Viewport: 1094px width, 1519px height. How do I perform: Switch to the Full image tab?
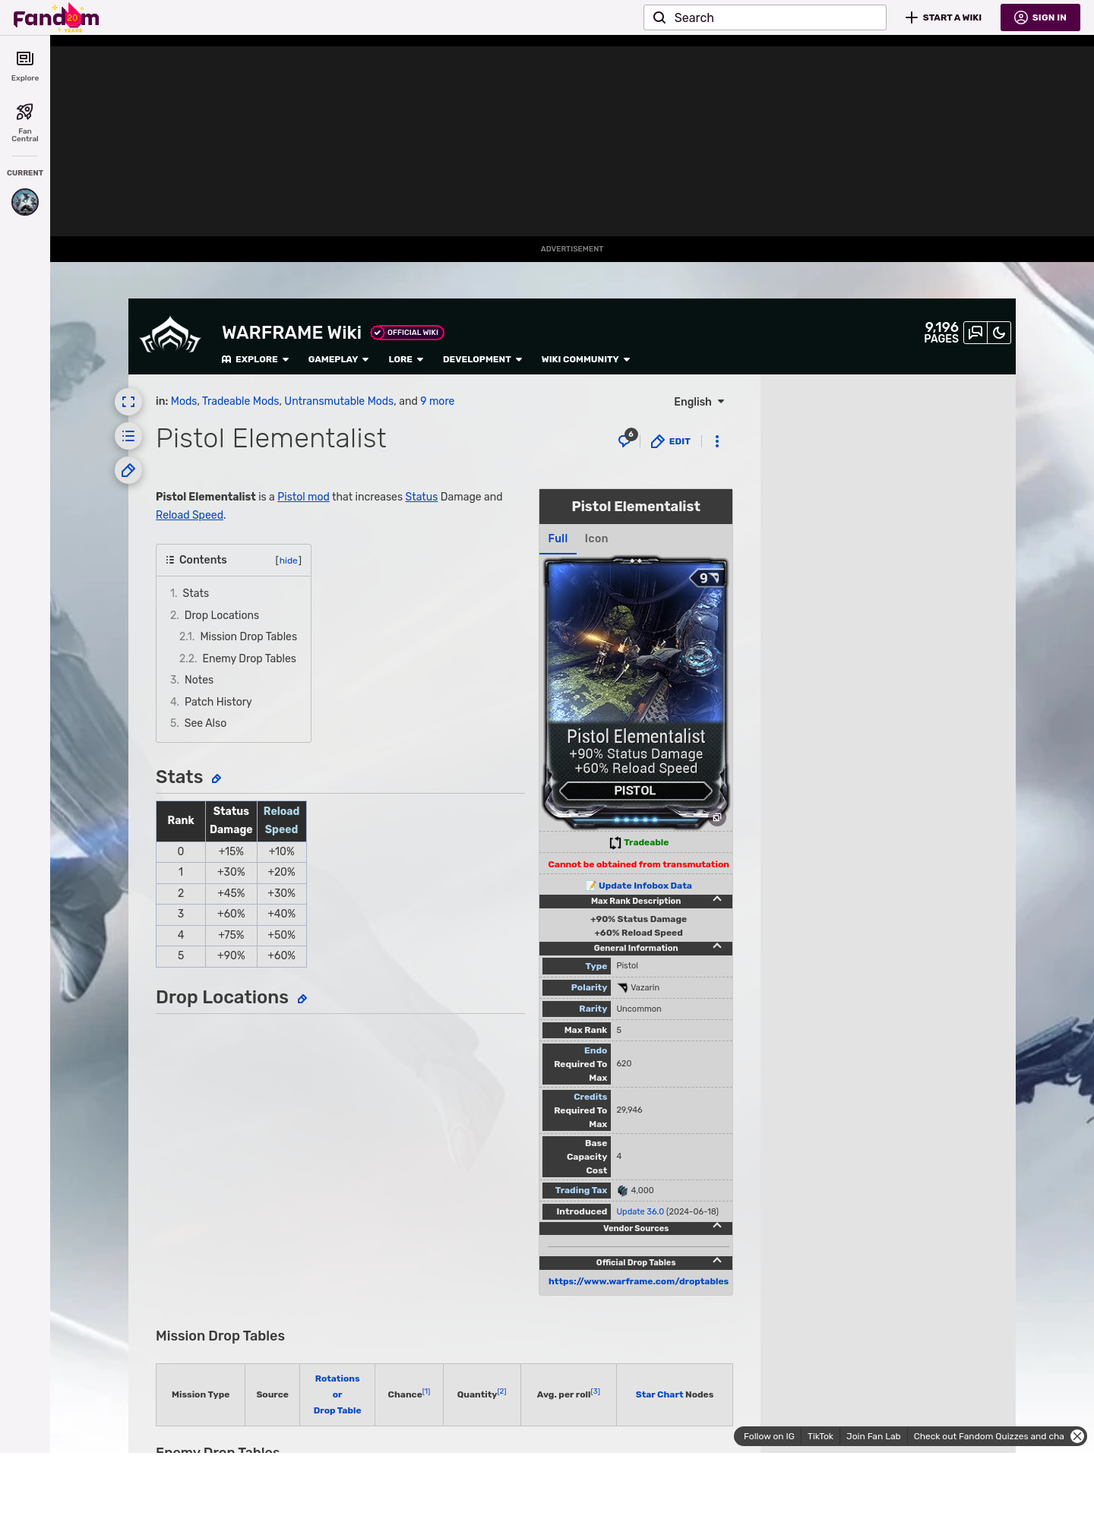point(558,538)
